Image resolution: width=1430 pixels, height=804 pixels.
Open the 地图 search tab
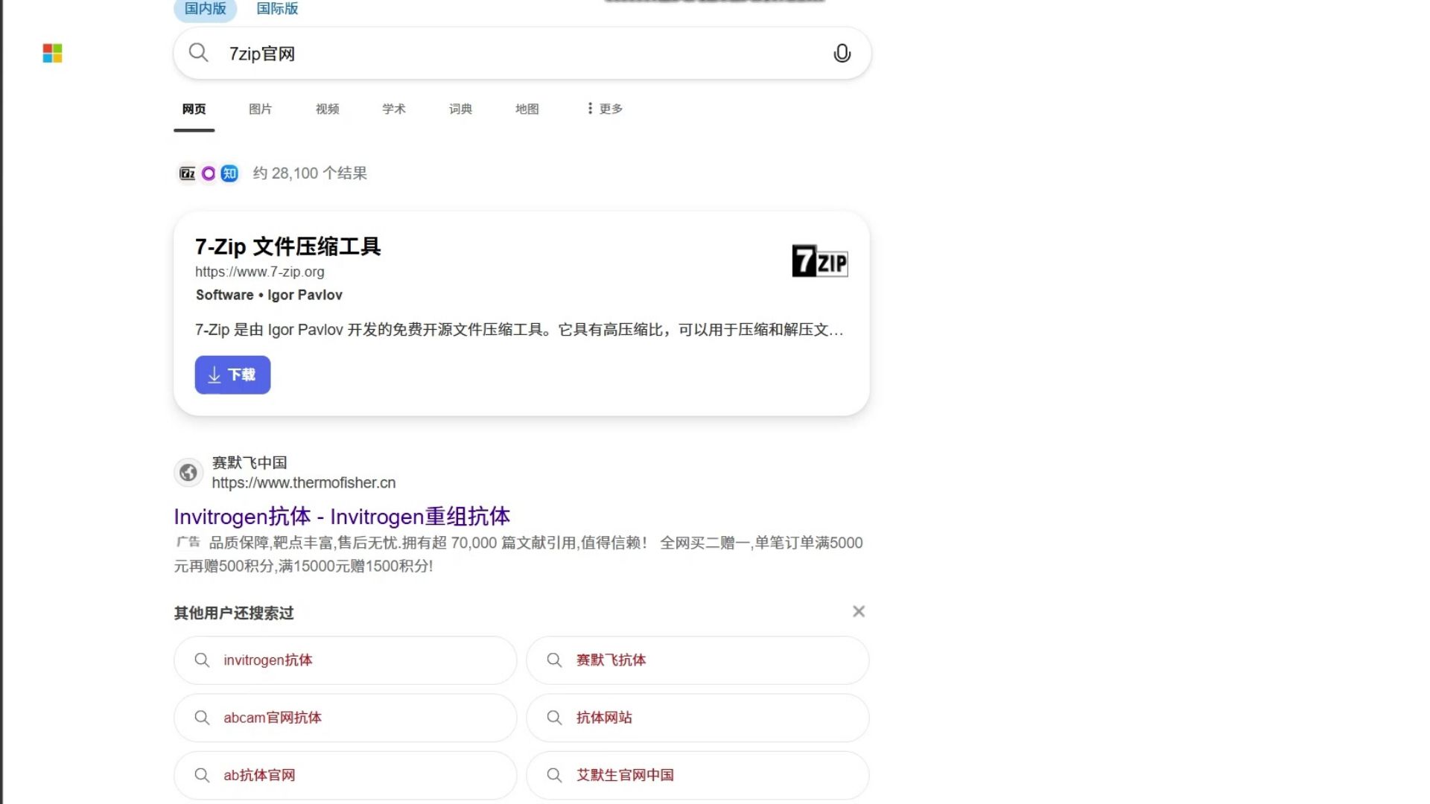(527, 109)
